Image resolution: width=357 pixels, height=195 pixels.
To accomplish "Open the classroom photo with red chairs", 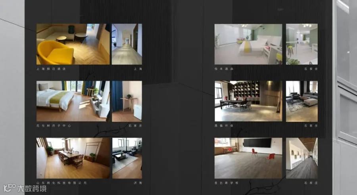I will pyautogui.click(x=248, y=158).
